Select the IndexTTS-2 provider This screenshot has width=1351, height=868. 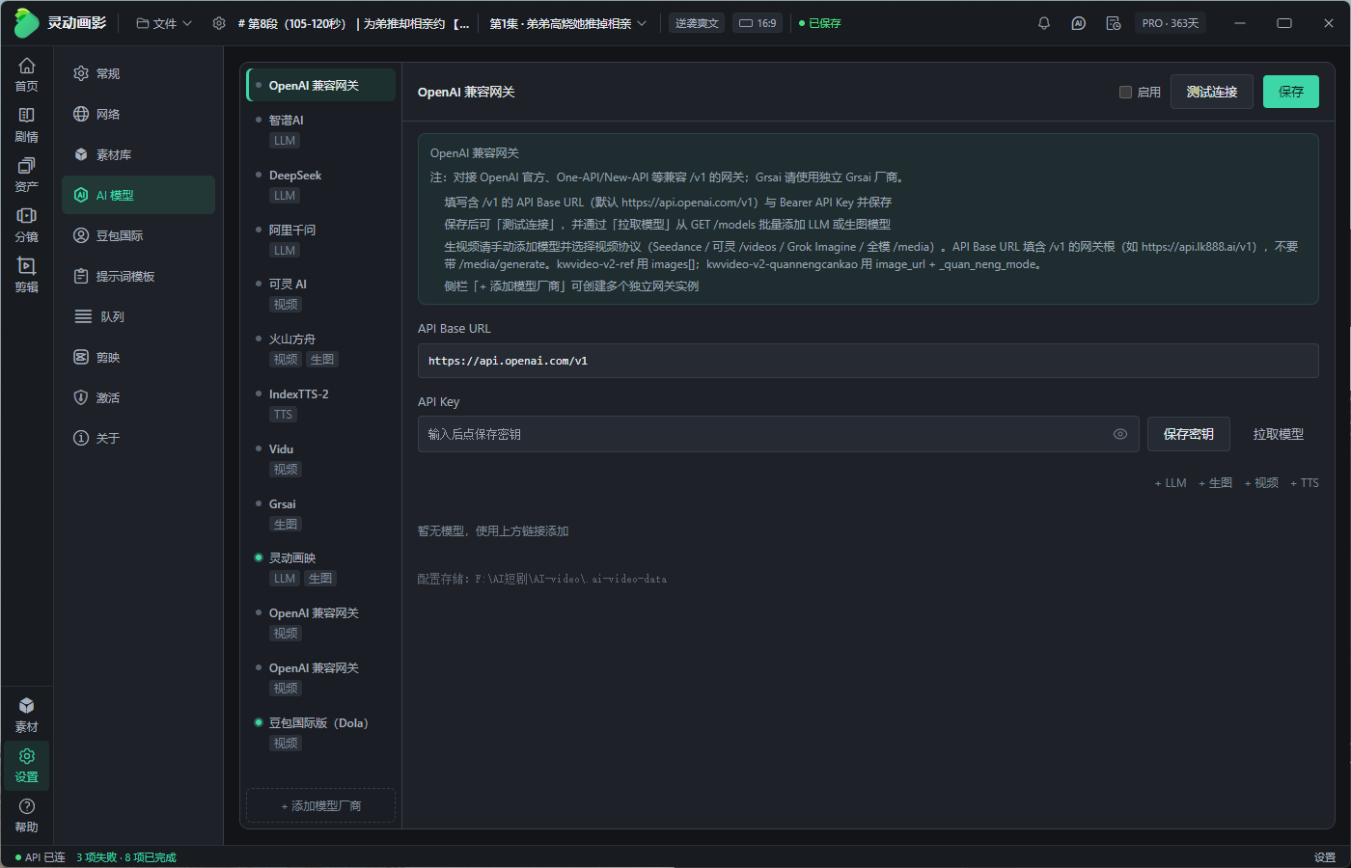[x=321, y=404]
